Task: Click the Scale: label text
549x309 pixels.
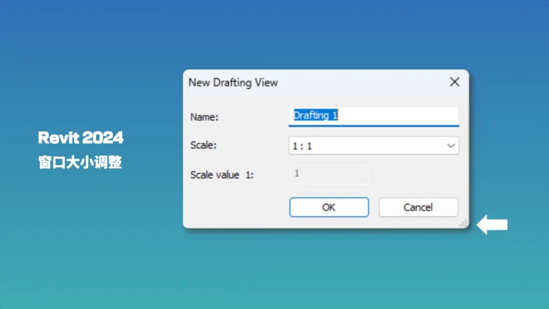Action: pos(202,145)
